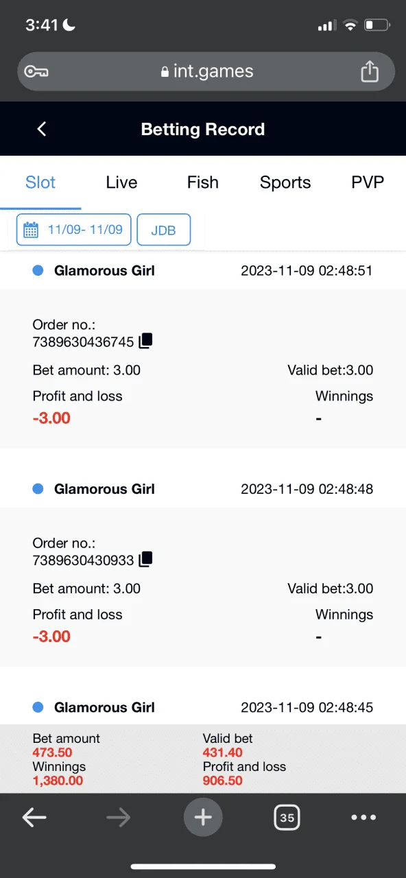This screenshot has width=406, height=878.
Task: Select the Slot tab
Action: (40, 182)
